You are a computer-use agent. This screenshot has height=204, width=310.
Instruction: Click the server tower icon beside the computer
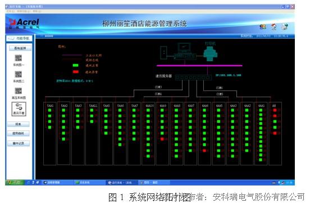[x=163, y=52]
